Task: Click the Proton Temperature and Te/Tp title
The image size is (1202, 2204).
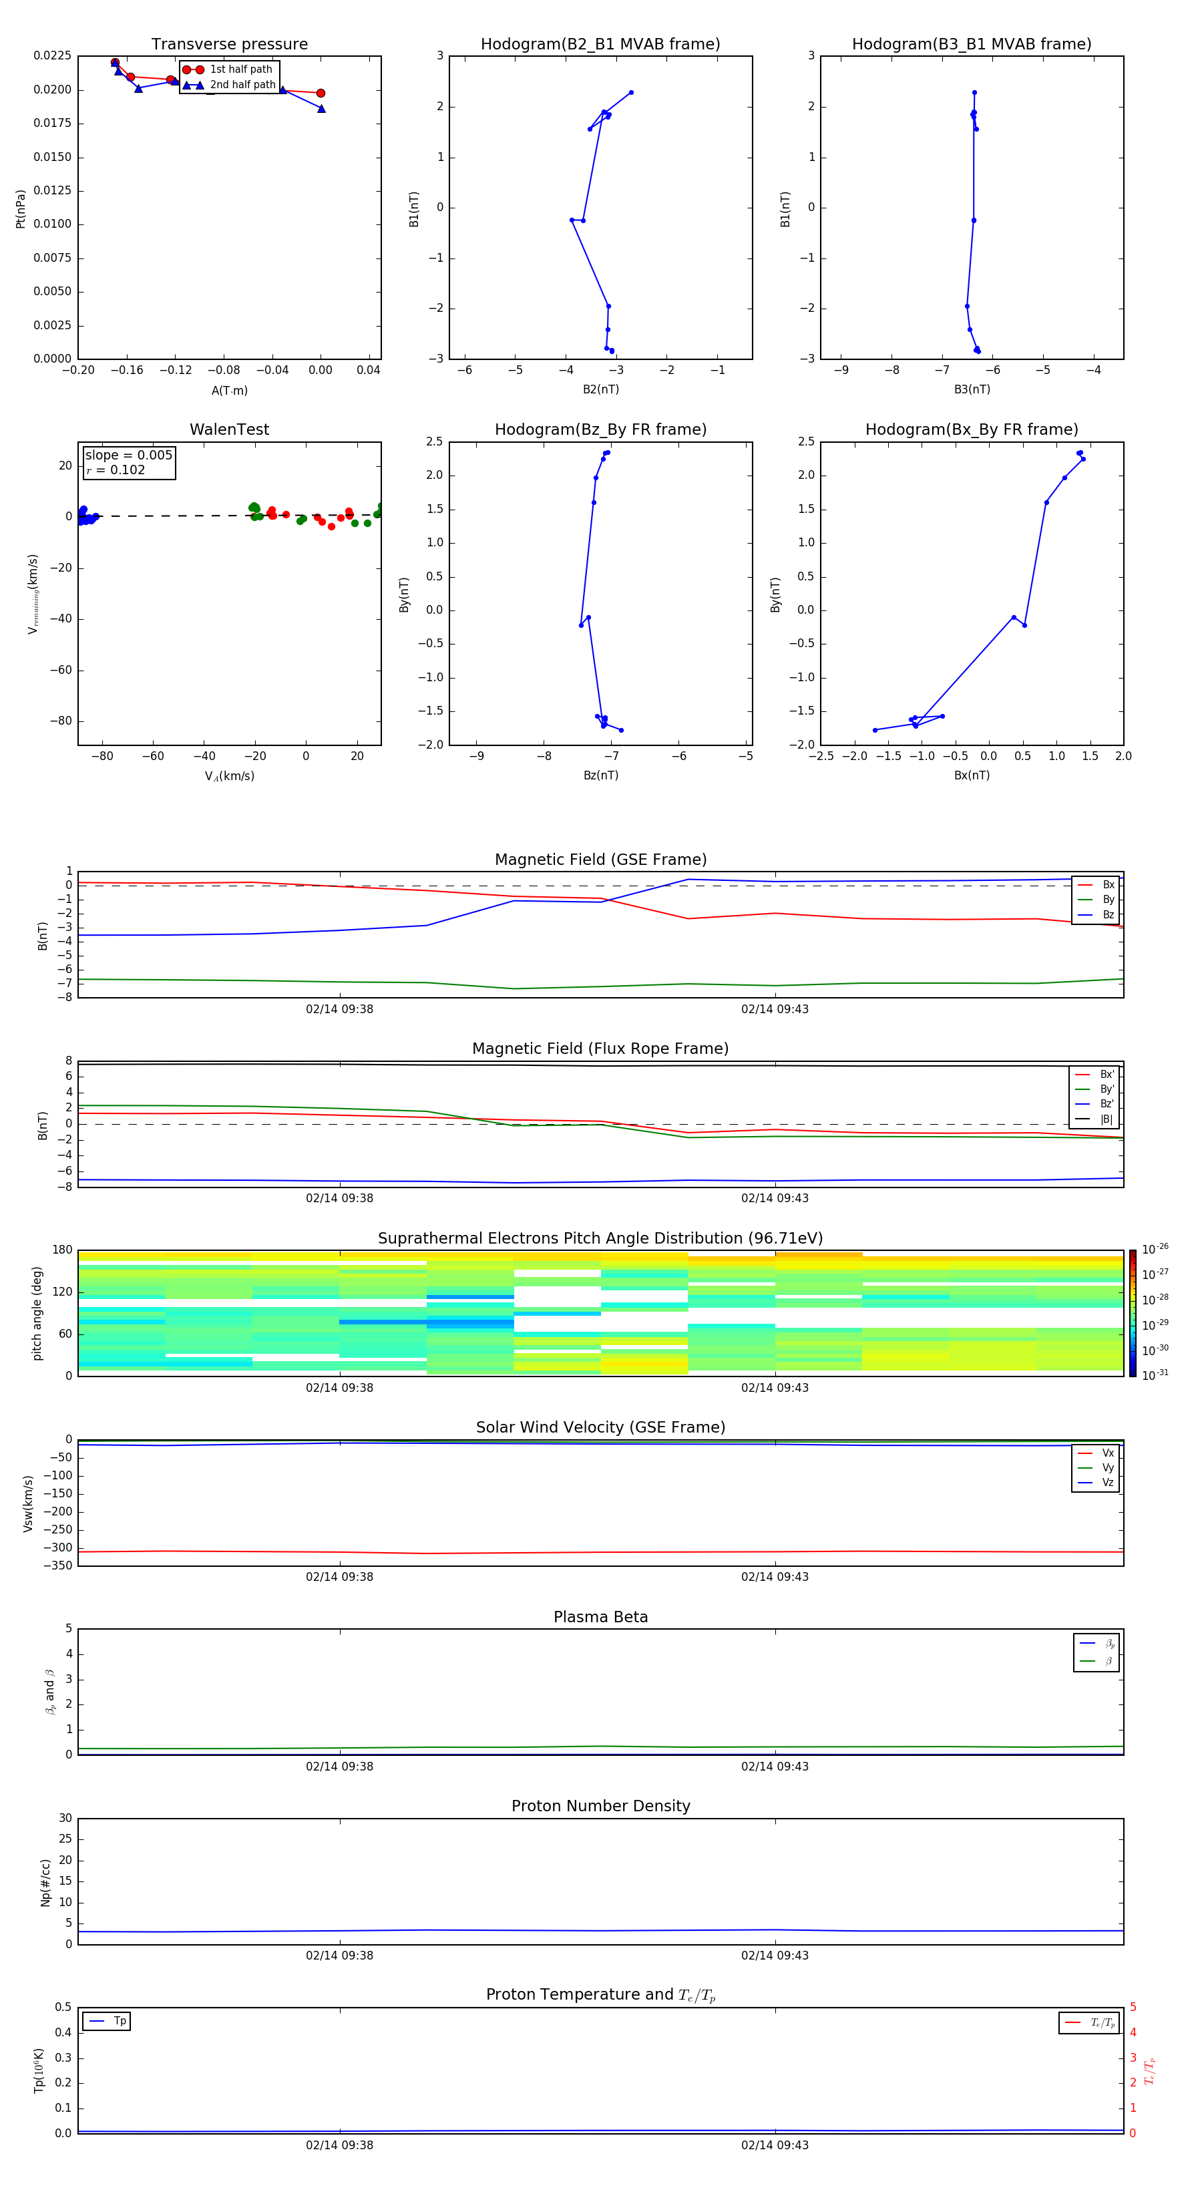Action: [600, 1996]
